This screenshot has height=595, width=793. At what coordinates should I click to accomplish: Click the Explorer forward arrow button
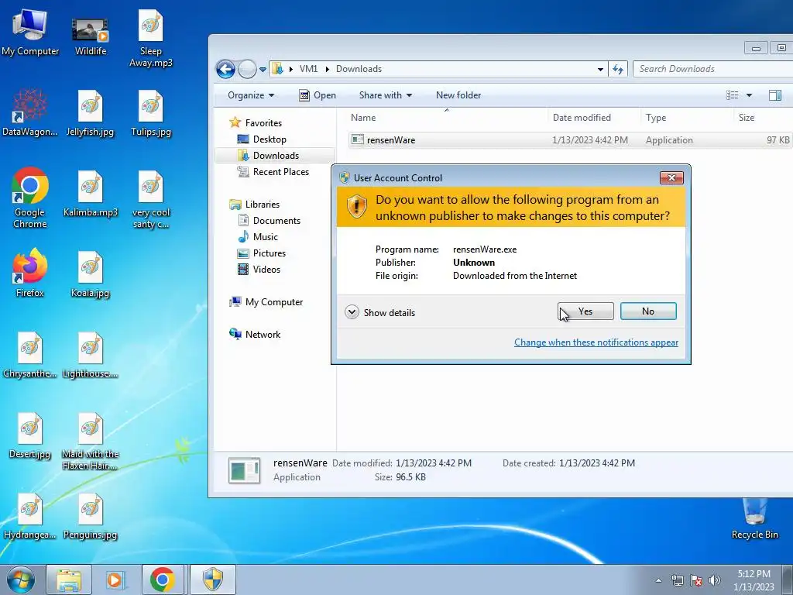(x=247, y=69)
